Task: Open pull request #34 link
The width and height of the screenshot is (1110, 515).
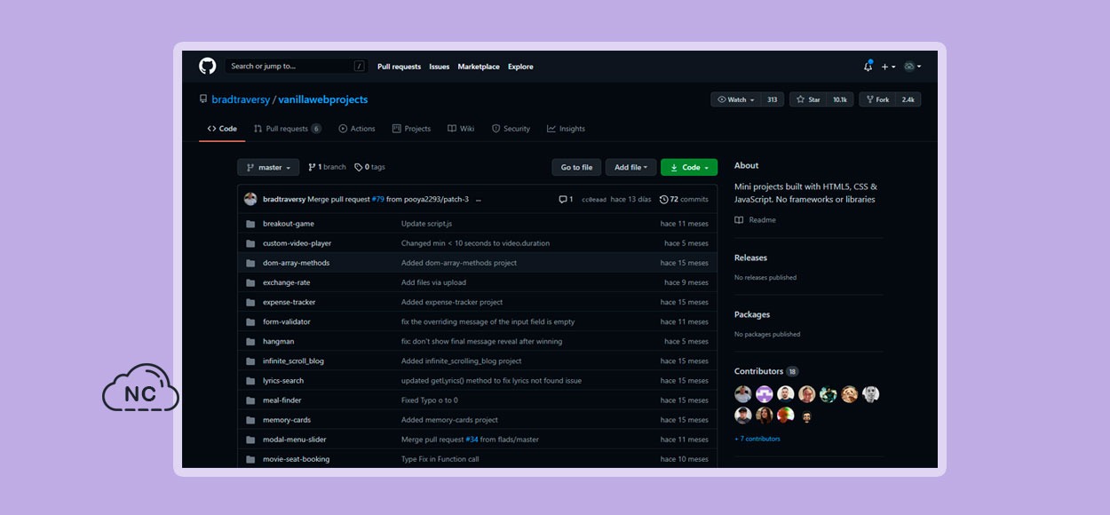Action: tap(472, 440)
